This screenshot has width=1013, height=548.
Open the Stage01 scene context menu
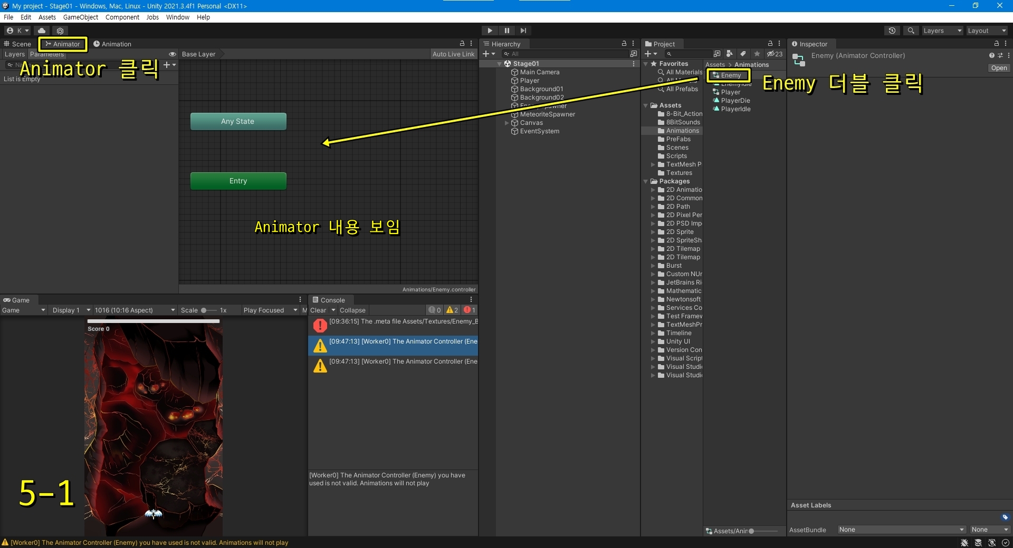(633, 64)
